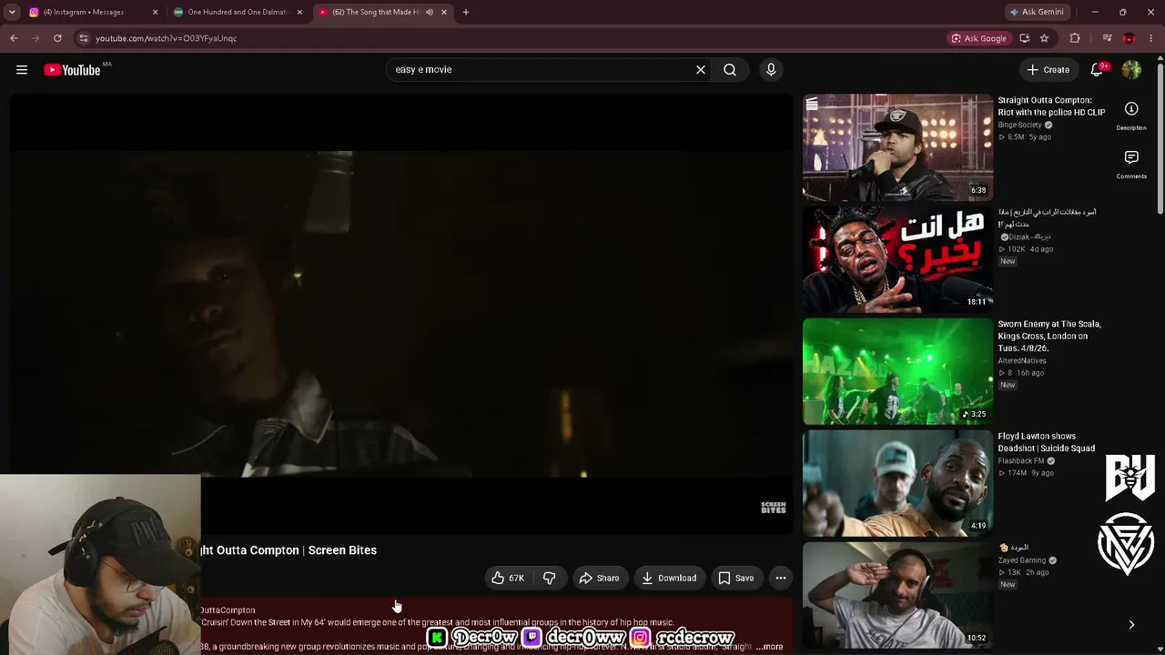Close the Instagram Messages tab
Image resolution: width=1165 pixels, height=655 pixels.
[155, 13]
